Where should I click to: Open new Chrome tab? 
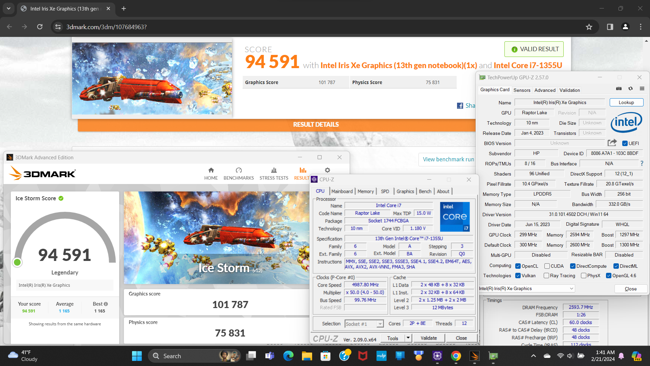tap(124, 8)
